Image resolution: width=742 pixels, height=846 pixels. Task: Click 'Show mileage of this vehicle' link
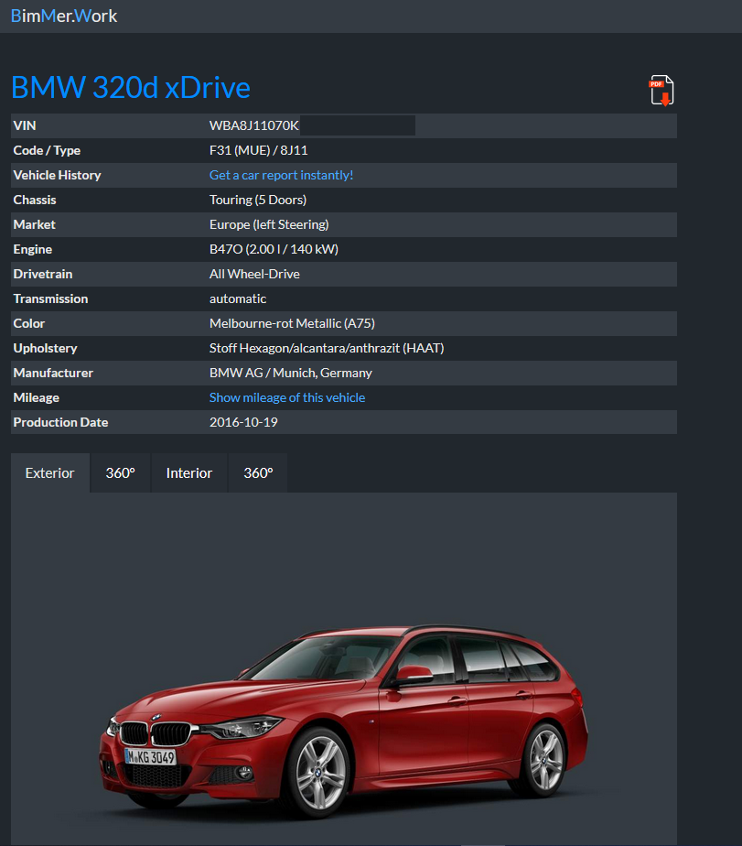pos(287,397)
